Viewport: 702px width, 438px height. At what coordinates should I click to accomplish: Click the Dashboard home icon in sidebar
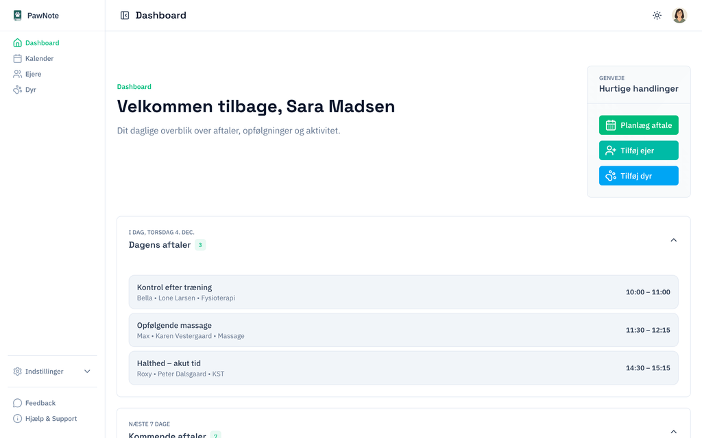pos(18,42)
